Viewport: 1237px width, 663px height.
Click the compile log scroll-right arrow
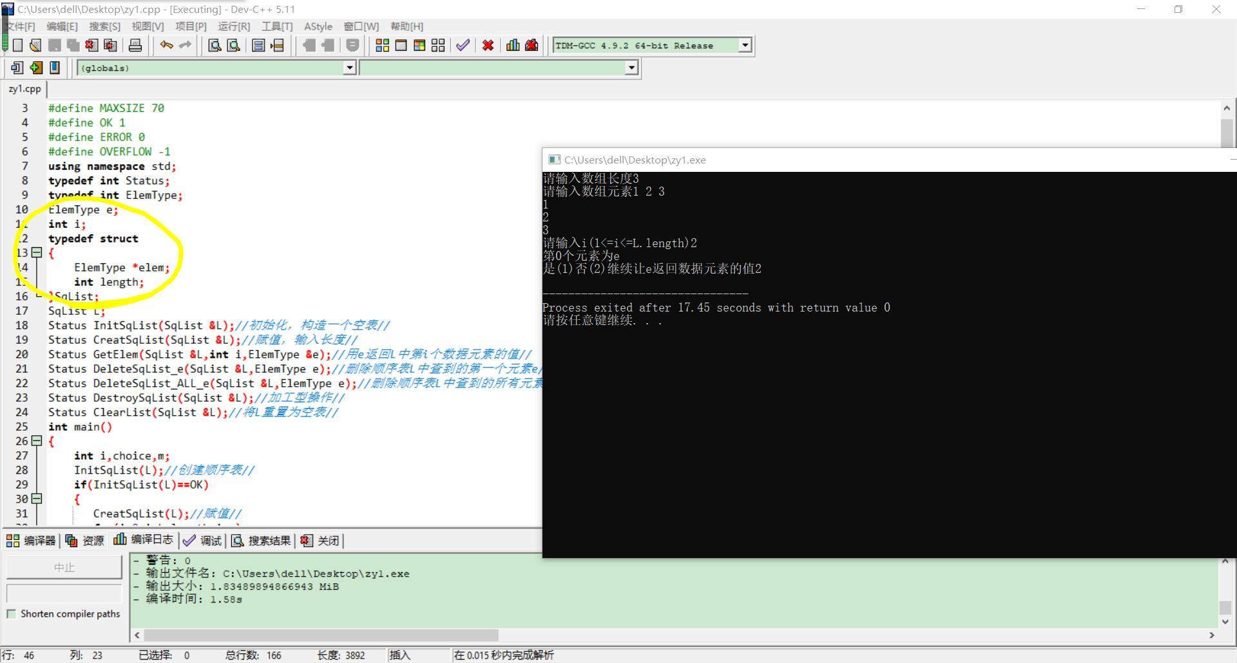click(x=1211, y=635)
